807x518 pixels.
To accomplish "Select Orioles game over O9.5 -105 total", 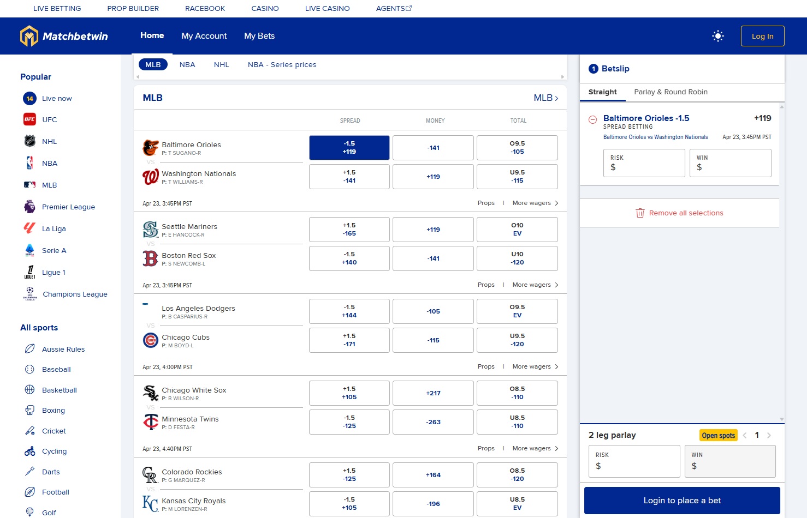I will pyautogui.click(x=517, y=148).
